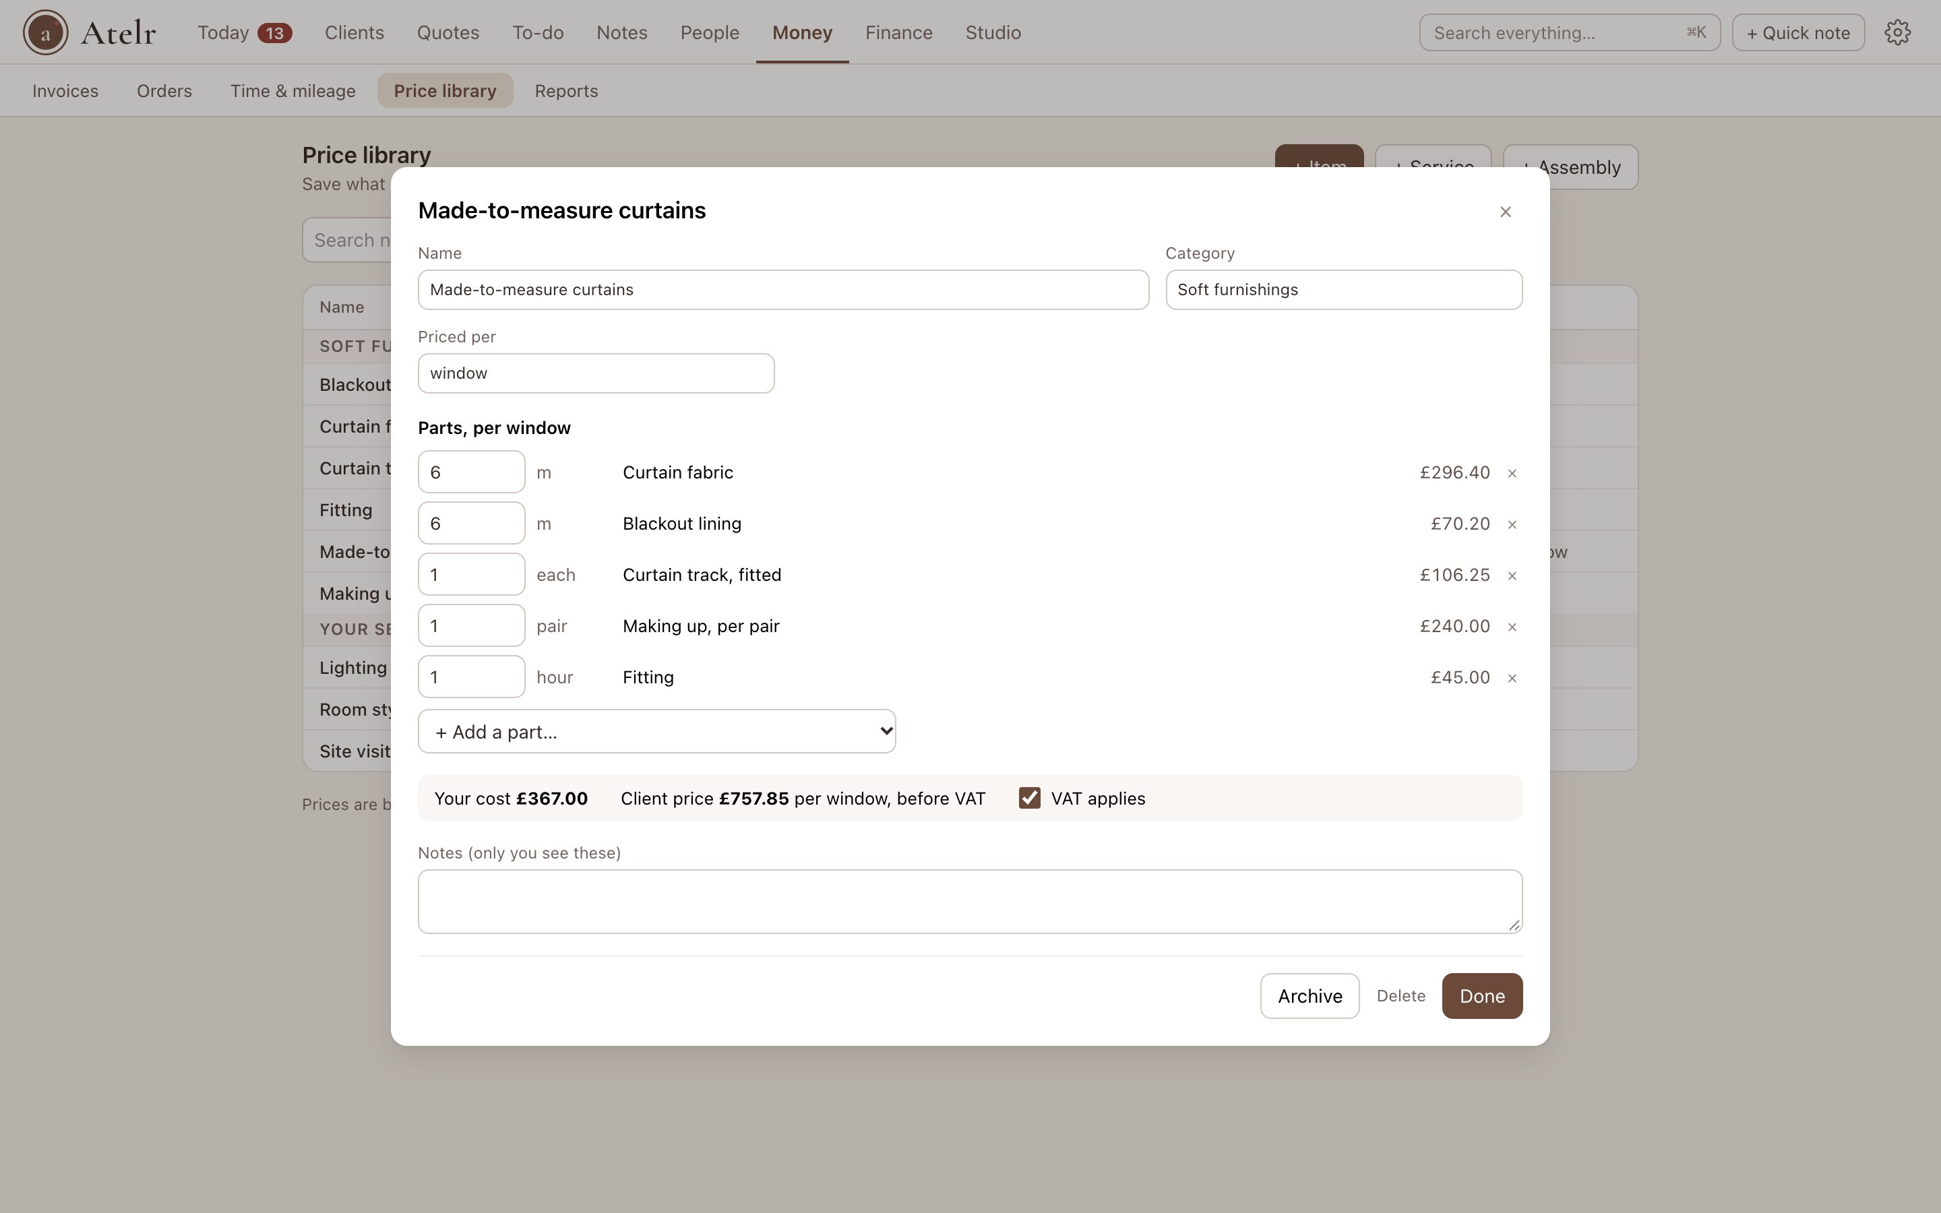1941x1213 pixels.
Task: Expand the Add a part dropdown
Action: pyautogui.click(x=657, y=732)
